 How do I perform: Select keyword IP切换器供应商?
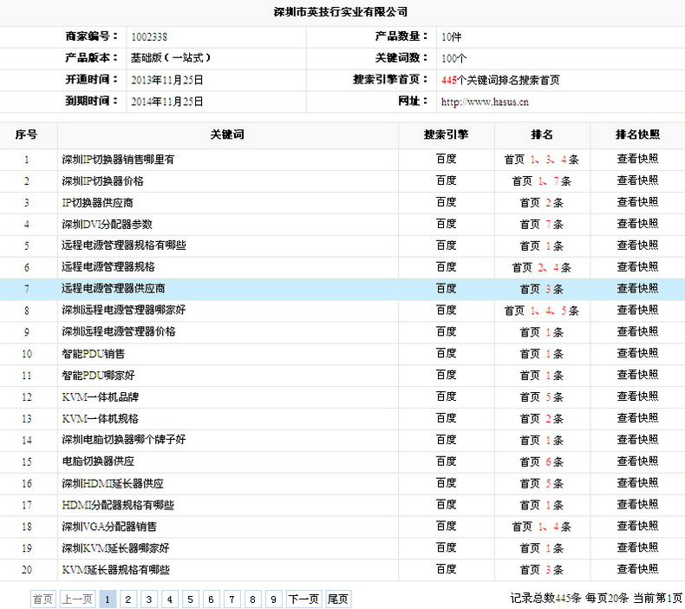click(x=97, y=202)
